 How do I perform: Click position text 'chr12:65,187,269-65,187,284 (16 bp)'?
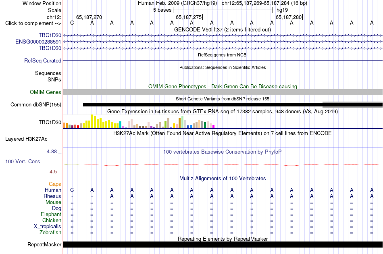pyautogui.click(x=264, y=3)
